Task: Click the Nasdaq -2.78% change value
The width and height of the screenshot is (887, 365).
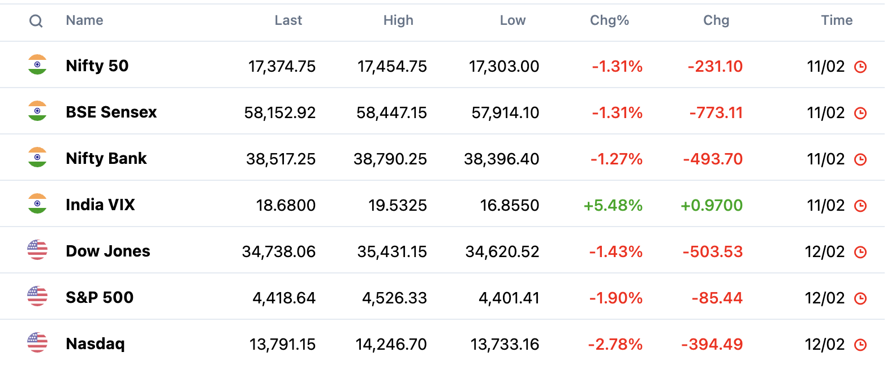Action: click(x=615, y=344)
